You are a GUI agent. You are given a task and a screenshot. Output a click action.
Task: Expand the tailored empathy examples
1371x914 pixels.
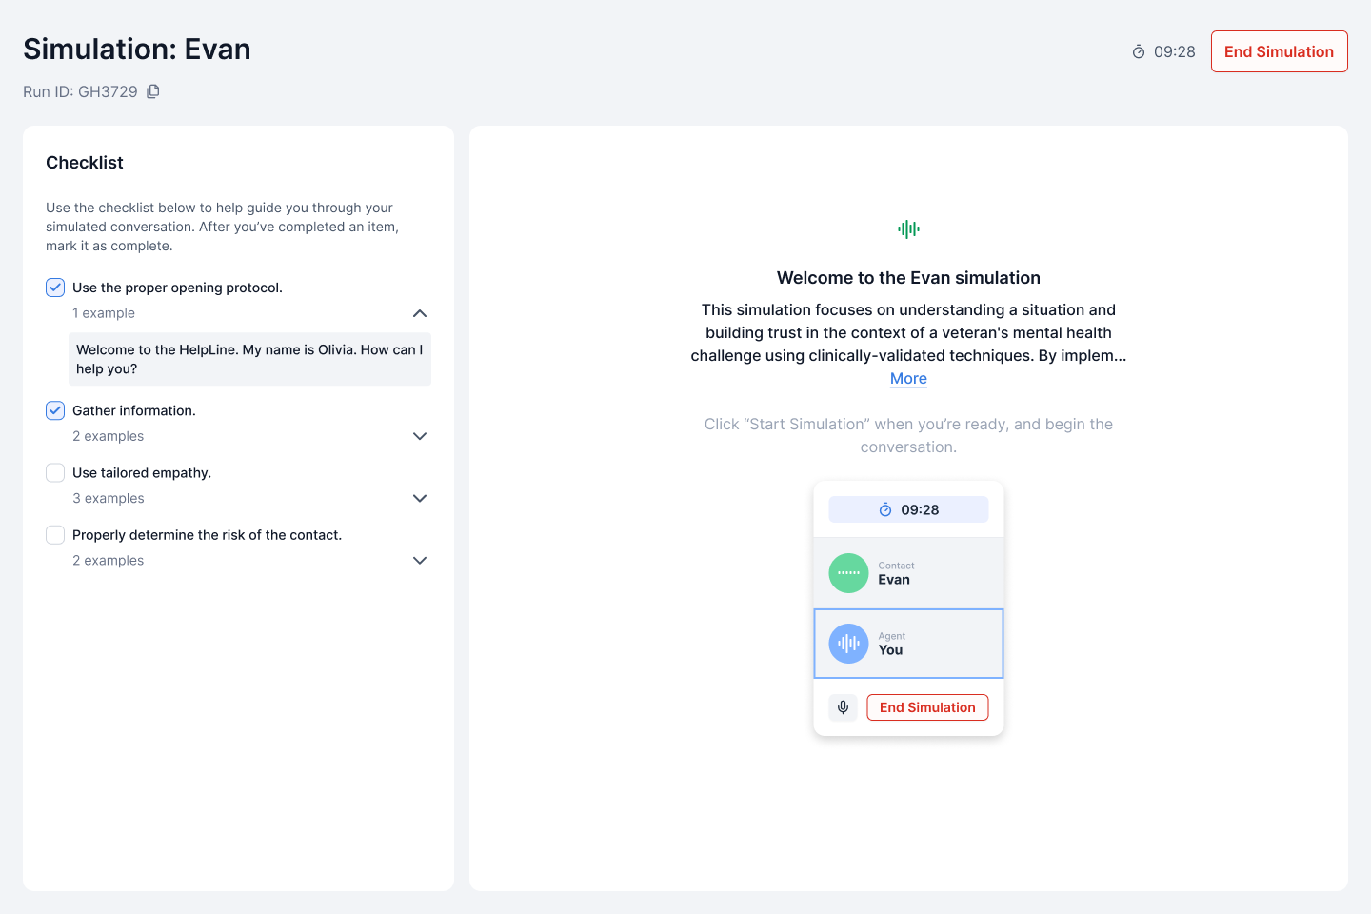[x=420, y=498]
